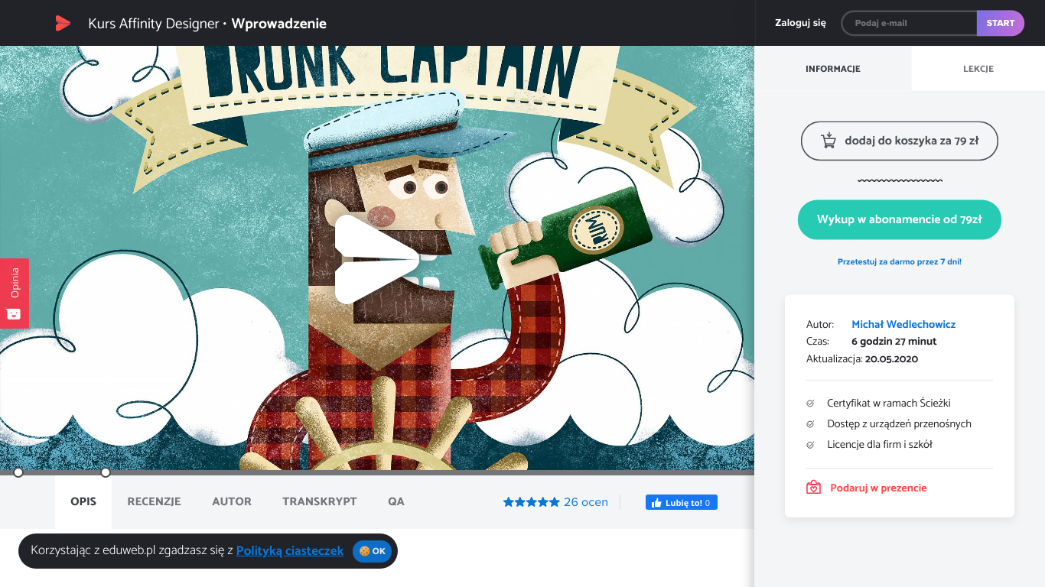The image size is (1045, 587).
Task: Click the eduweb red logo icon
Action: [x=63, y=23]
